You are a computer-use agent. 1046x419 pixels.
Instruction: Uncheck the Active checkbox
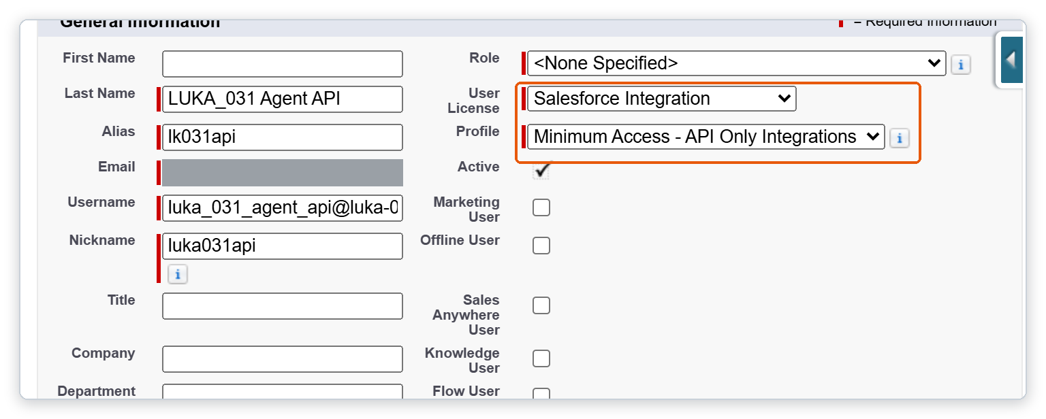(x=541, y=170)
